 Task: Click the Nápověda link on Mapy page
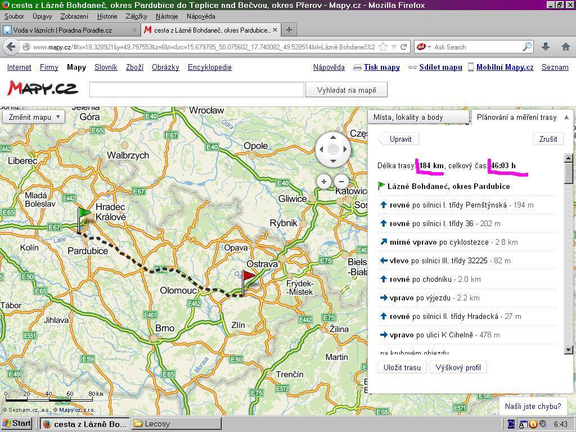click(328, 67)
